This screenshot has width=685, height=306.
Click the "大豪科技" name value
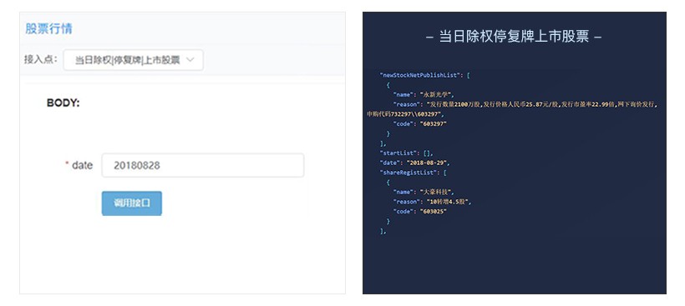tap(436, 192)
